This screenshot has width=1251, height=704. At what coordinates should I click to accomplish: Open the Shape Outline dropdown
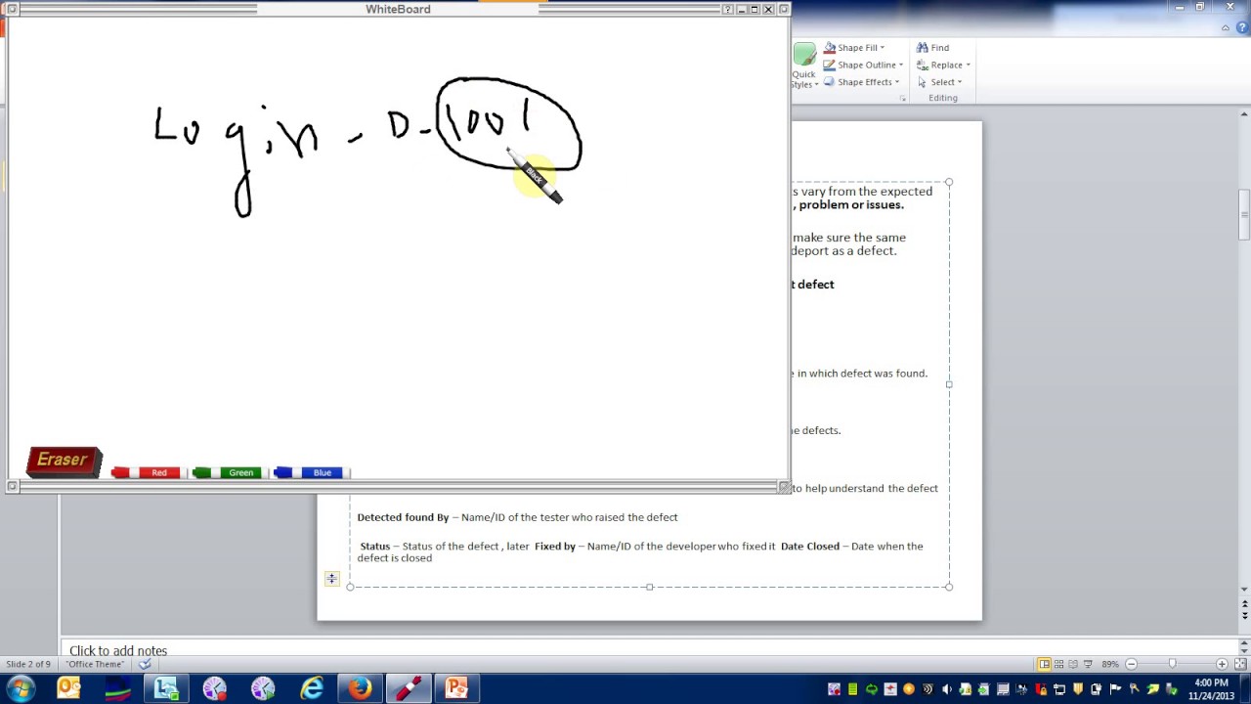tap(864, 65)
